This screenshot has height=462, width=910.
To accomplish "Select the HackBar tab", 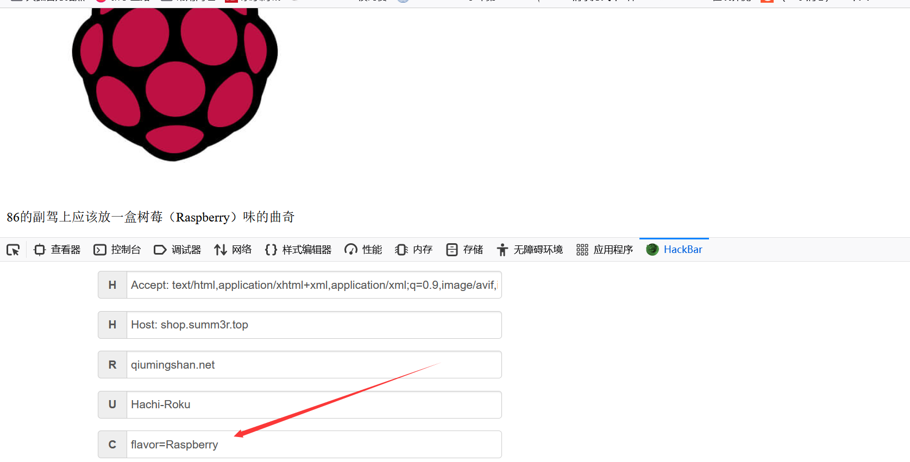I will [x=674, y=250].
